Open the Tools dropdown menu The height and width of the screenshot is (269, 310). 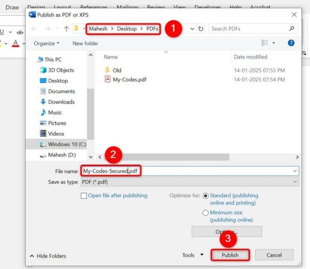[x=193, y=255]
